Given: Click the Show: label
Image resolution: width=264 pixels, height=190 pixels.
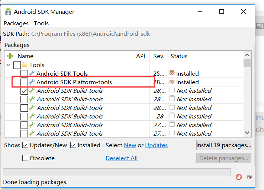Looking at the screenshot, I should point(12,145).
